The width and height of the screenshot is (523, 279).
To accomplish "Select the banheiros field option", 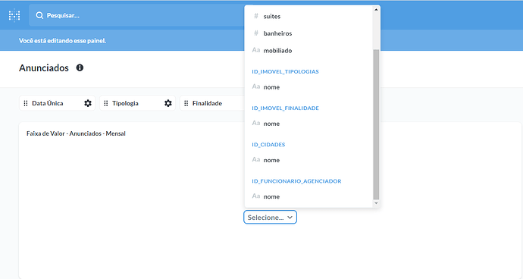I will pyautogui.click(x=308, y=33).
